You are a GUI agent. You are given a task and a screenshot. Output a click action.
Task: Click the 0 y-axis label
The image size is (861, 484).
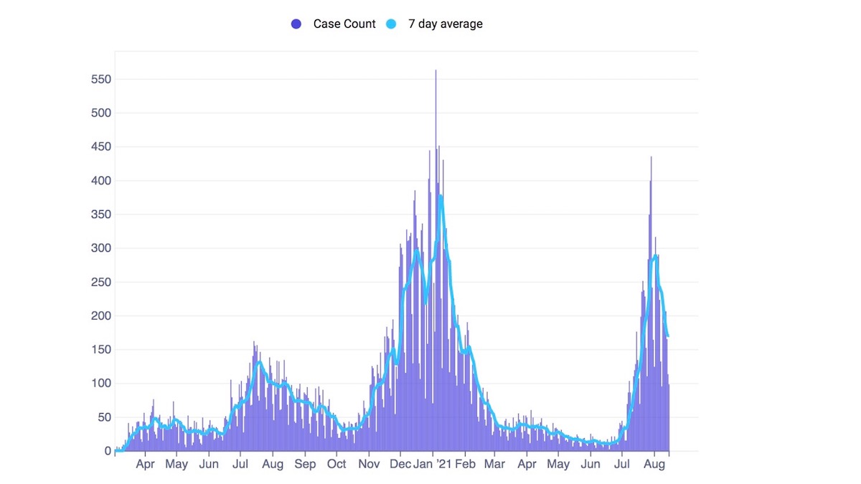(x=108, y=451)
